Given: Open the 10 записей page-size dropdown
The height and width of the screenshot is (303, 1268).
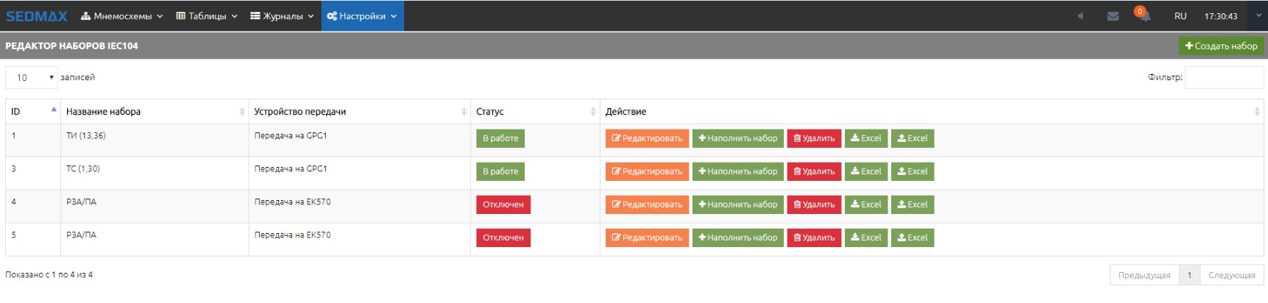Looking at the screenshot, I should click(32, 77).
